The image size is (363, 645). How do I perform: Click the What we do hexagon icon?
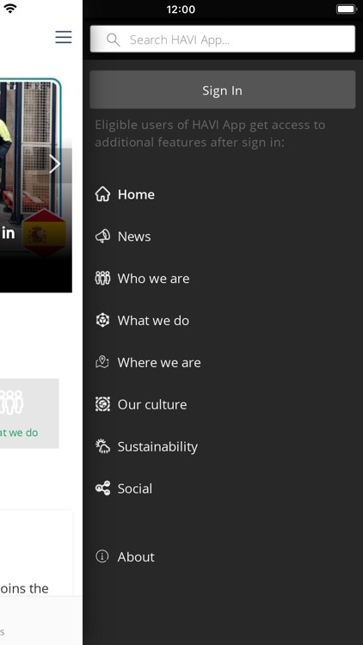pos(102,321)
